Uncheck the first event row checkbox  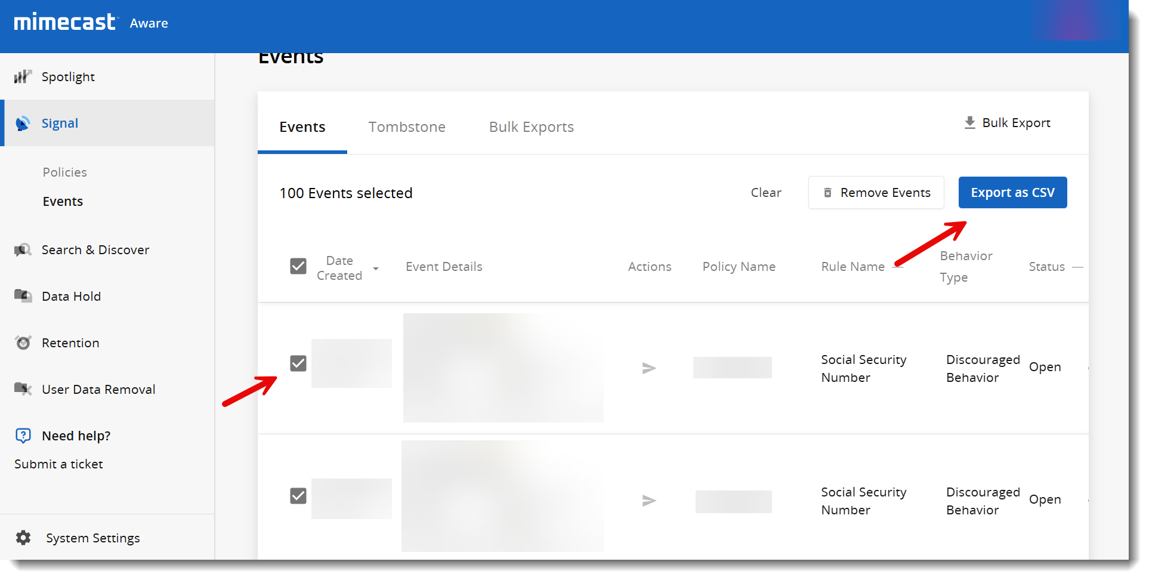(298, 364)
